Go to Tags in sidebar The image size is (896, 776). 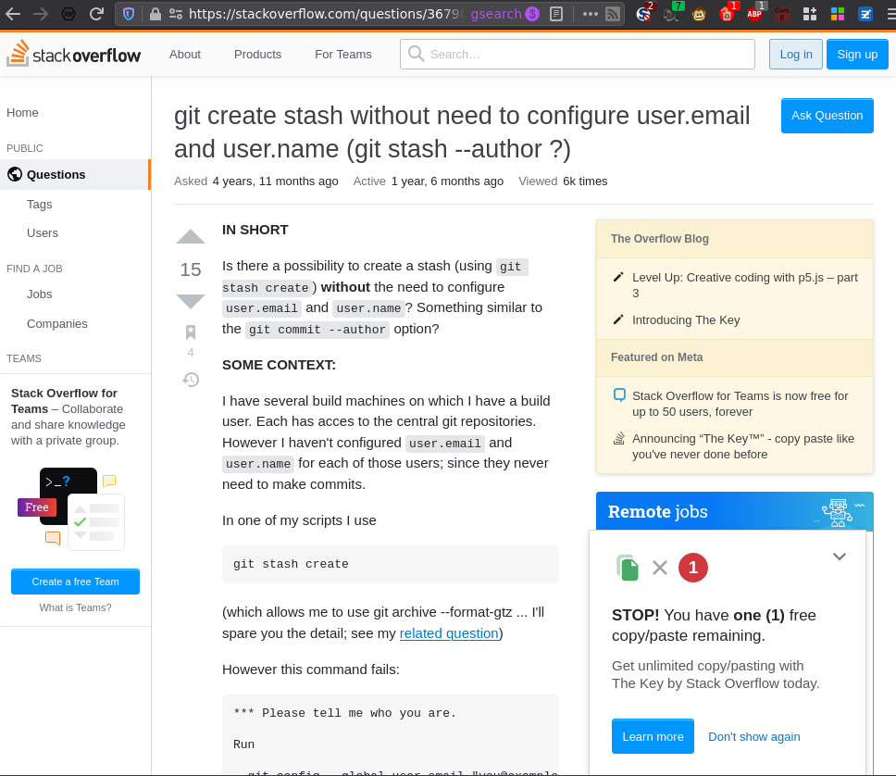tap(40, 204)
